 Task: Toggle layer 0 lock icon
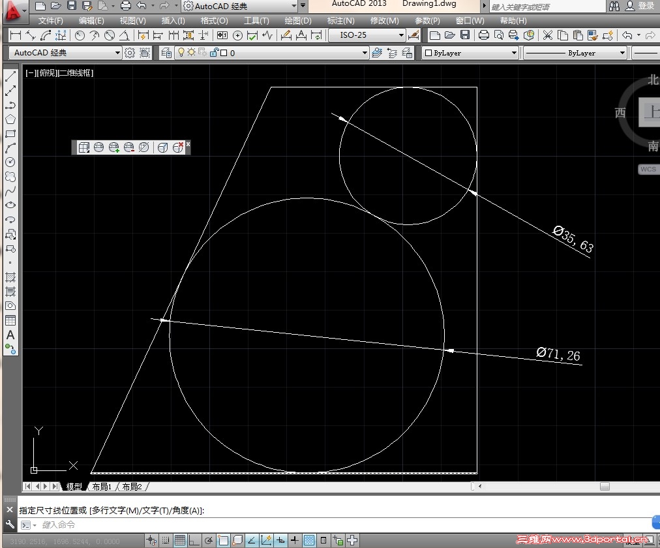click(x=215, y=52)
